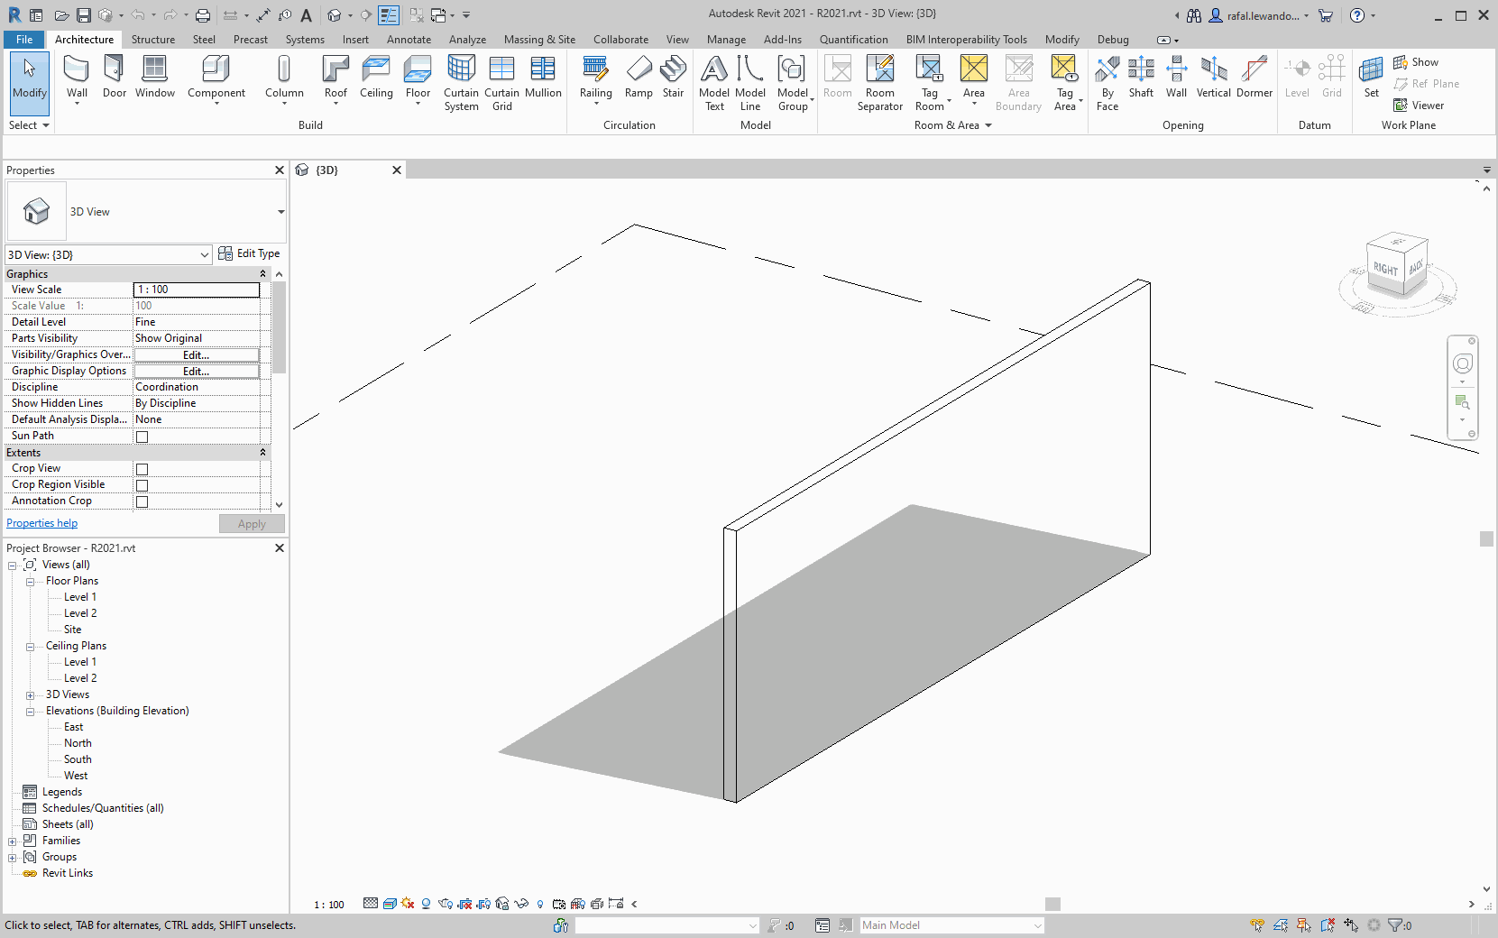Check the Crop View option
This screenshot has width=1498, height=938.
pos(141,468)
